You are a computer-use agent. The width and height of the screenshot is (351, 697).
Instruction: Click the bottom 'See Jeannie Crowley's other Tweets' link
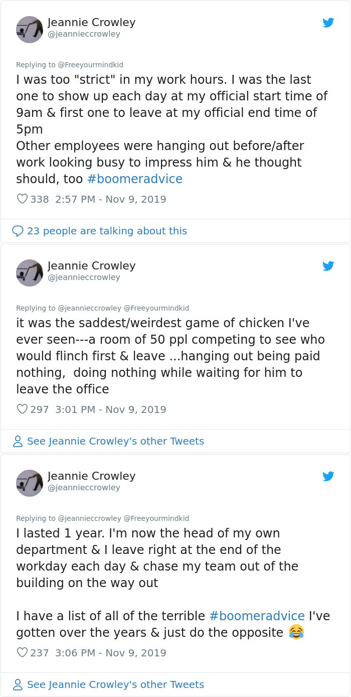115,684
